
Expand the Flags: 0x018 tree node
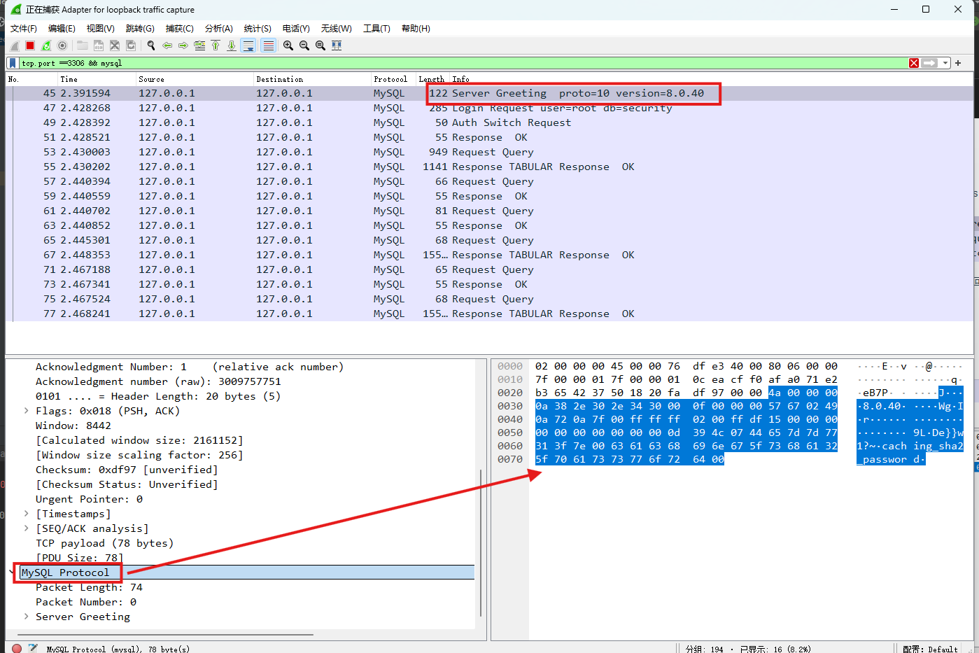27,411
